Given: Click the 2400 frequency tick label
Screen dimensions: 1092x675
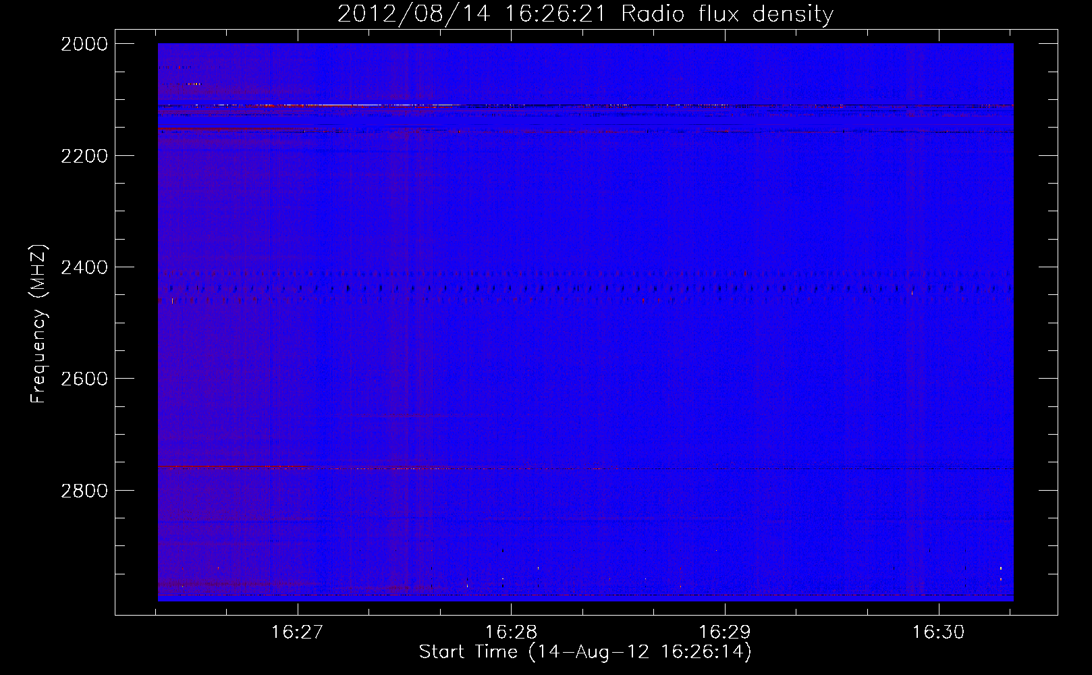Looking at the screenshot, I should pos(84,267).
